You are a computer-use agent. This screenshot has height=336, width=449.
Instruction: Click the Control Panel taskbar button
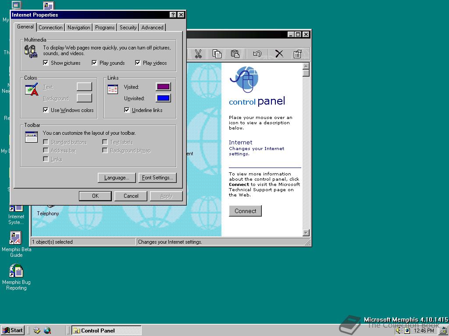click(107, 331)
